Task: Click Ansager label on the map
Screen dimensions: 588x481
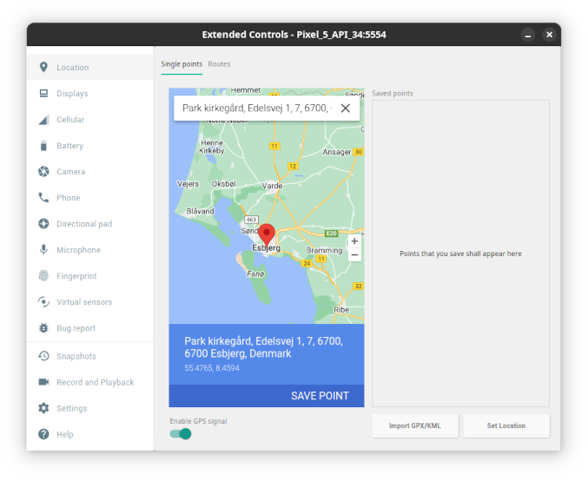Action: [337, 152]
